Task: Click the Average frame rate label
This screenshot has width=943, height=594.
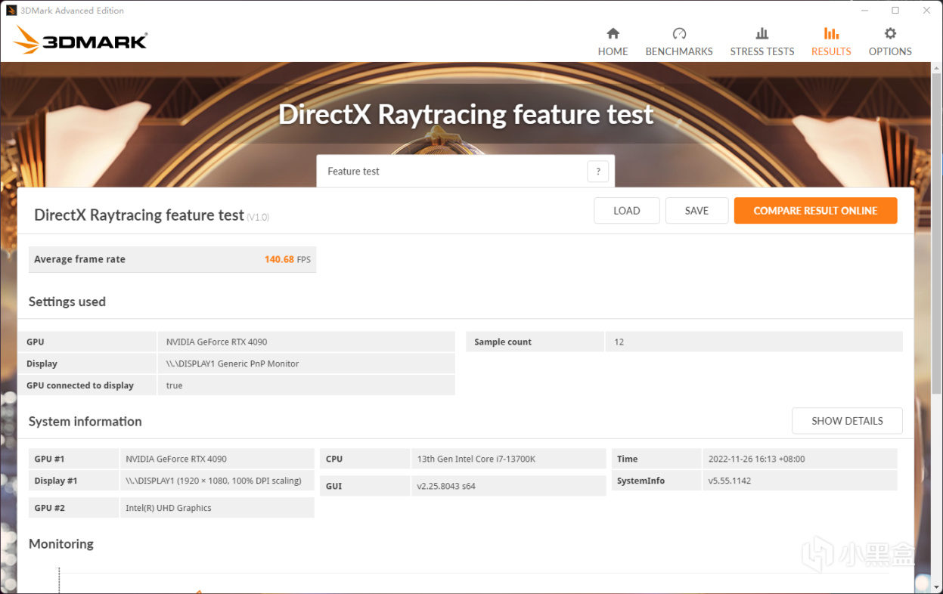Action: [79, 259]
